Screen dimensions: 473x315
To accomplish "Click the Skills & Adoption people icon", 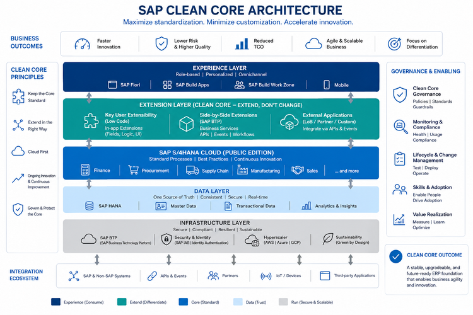I will point(400,190).
